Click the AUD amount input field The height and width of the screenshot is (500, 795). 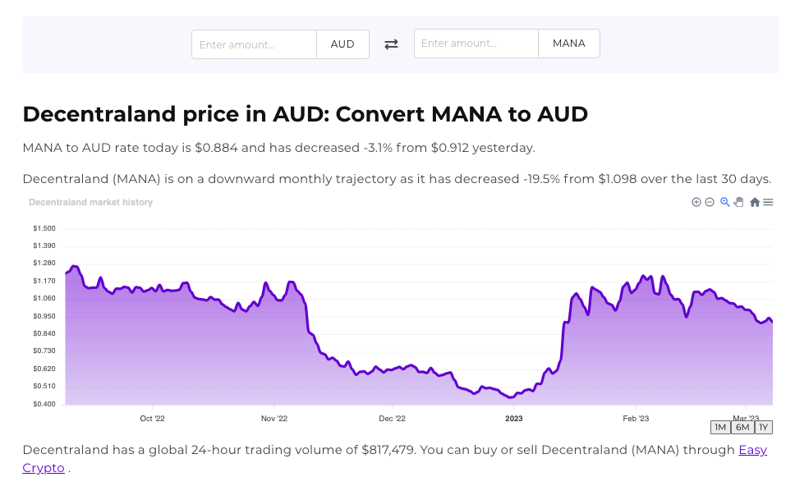[x=254, y=44]
